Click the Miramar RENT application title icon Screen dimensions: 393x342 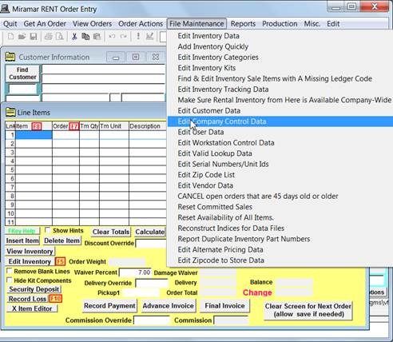pyautogui.click(x=5, y=9)
